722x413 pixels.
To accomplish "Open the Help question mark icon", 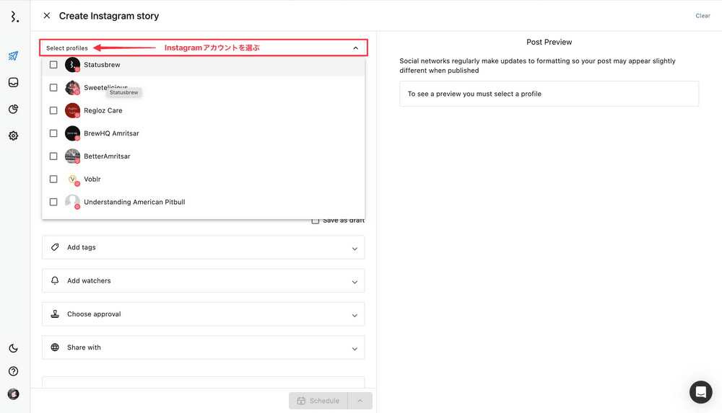I will (x=14, y=371).
